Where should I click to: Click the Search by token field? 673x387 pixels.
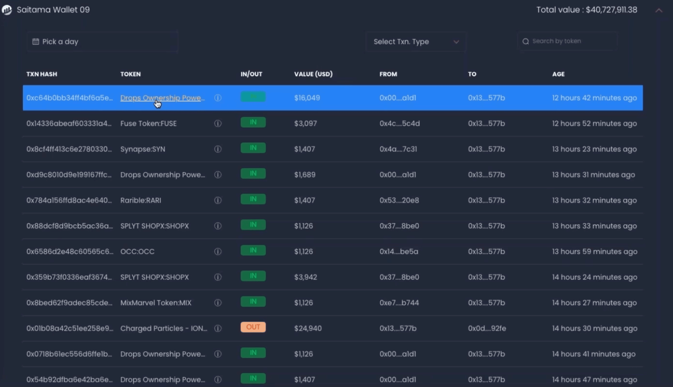tap(567, 41)
